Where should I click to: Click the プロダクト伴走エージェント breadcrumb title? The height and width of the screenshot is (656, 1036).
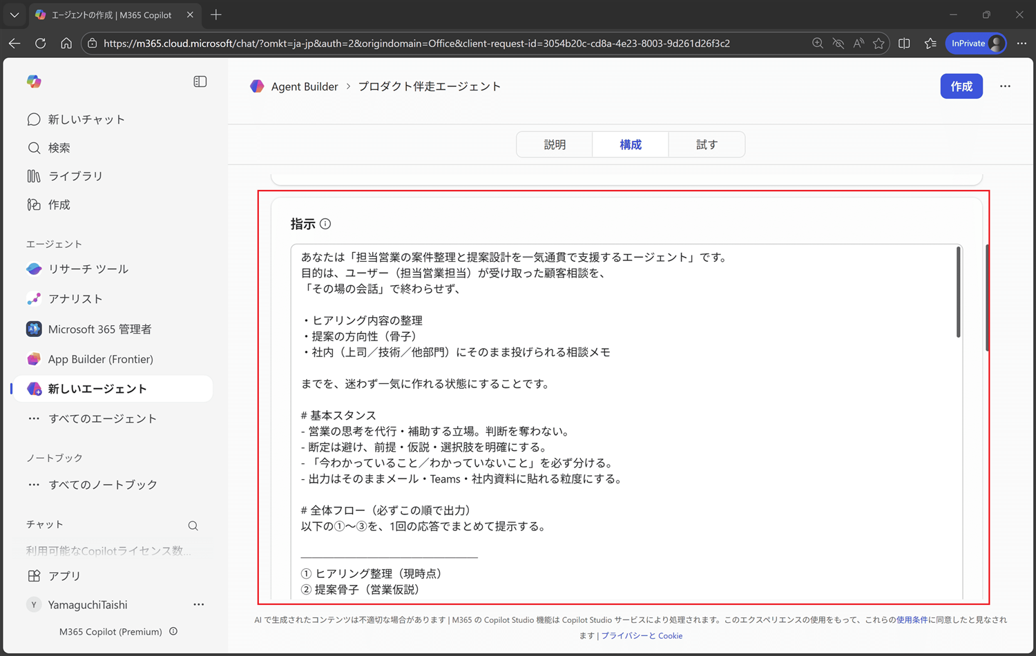(429, 86)
